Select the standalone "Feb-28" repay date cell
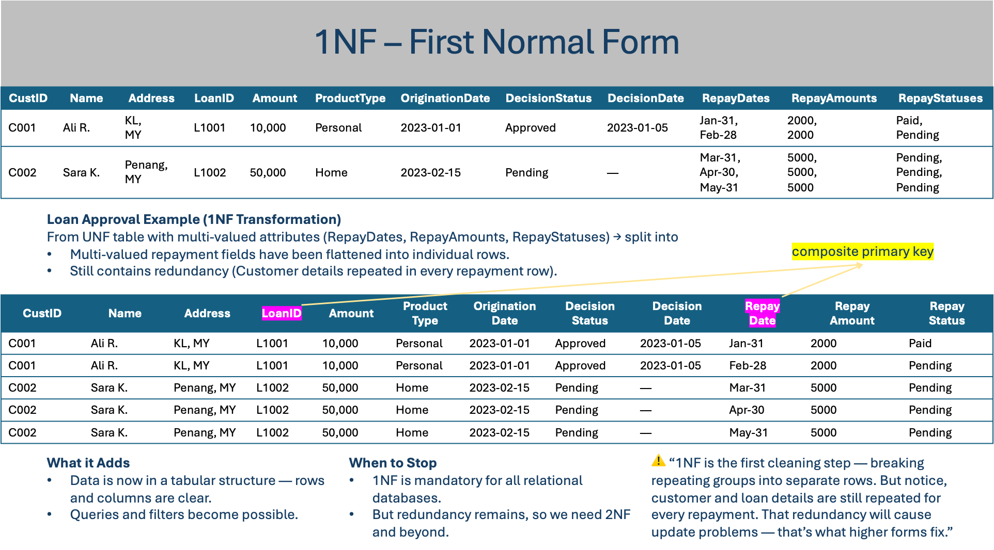This screenshot has width=994, height=550. tap(748, 365)
